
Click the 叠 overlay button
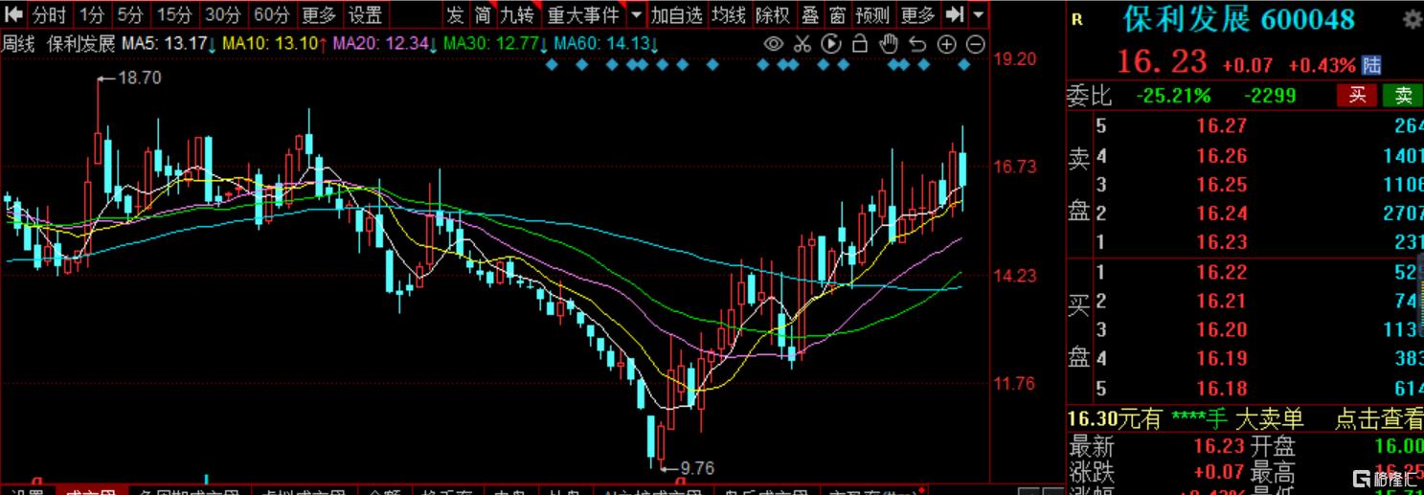810,14
